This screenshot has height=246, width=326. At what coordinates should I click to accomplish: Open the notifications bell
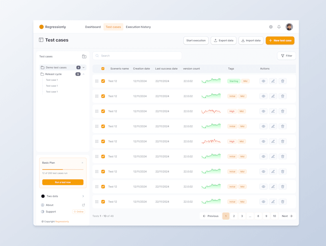coord(279,27)
